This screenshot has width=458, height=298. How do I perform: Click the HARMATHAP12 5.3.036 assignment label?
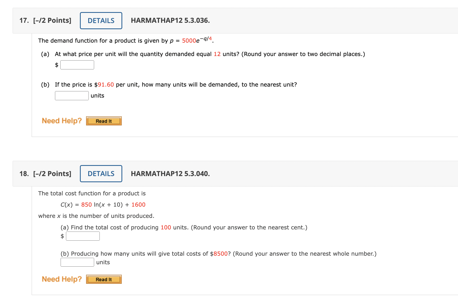point(170,20)
